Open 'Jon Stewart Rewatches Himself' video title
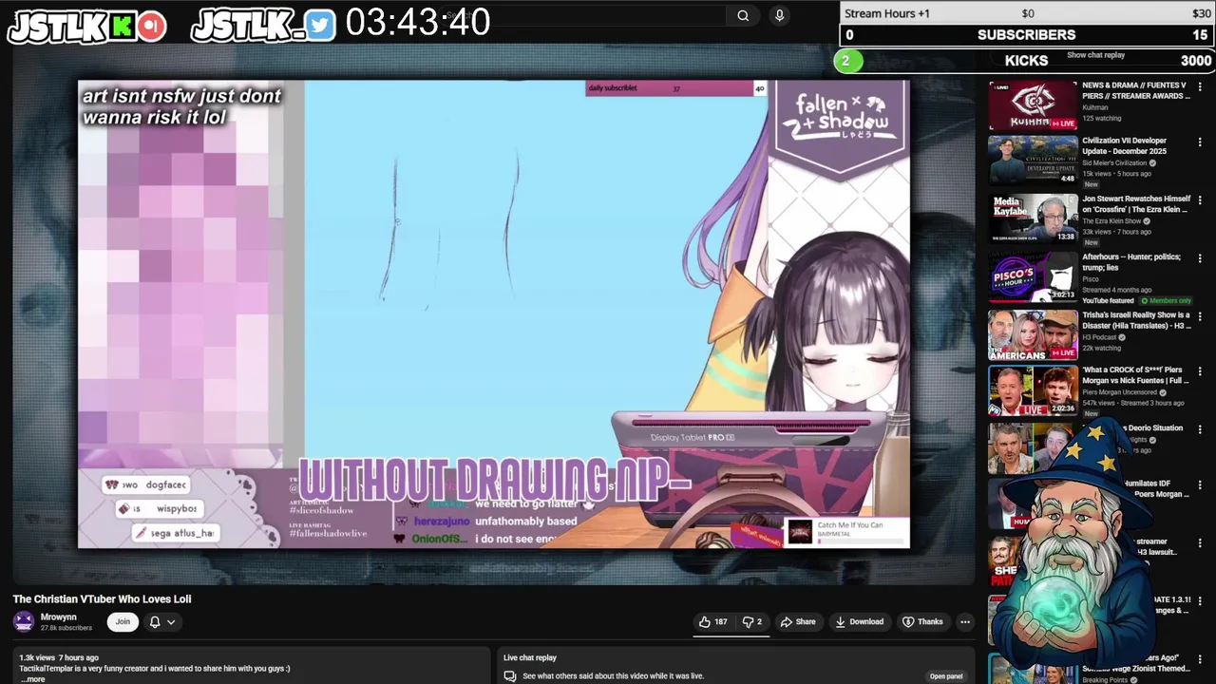The image size is (1216, 684). [1136, 204]
